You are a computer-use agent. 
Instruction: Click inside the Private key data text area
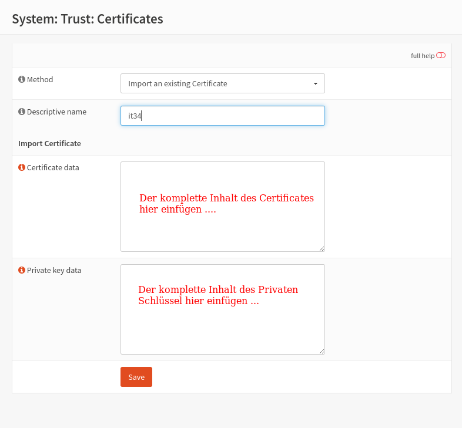tap(222, 329)
